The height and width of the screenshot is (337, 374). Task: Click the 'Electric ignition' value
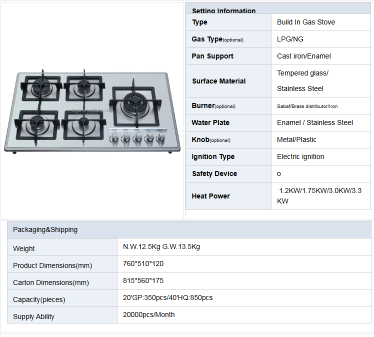tap(300, 156)
